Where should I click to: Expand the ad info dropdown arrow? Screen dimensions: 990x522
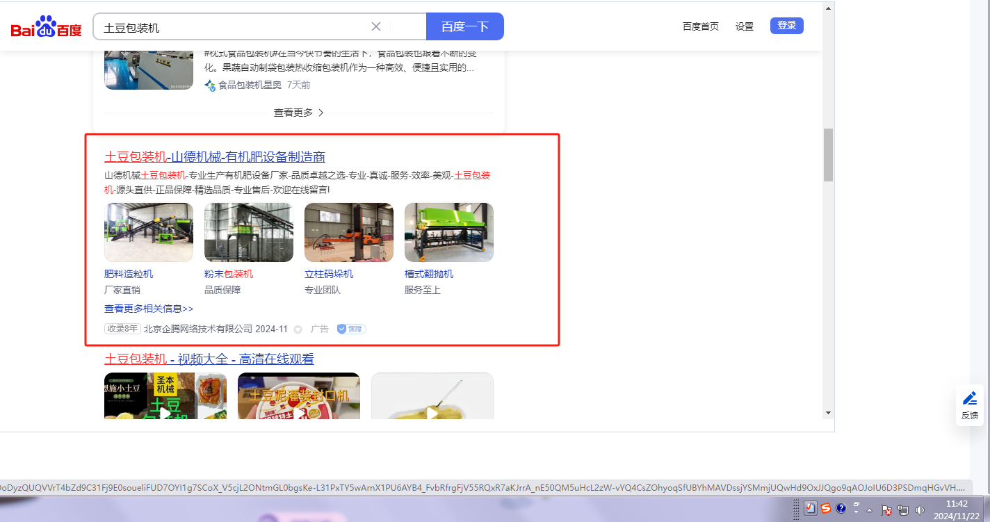pos(298,329)
